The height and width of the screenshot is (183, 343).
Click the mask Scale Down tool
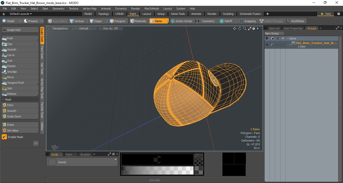[x=20, y=116]
